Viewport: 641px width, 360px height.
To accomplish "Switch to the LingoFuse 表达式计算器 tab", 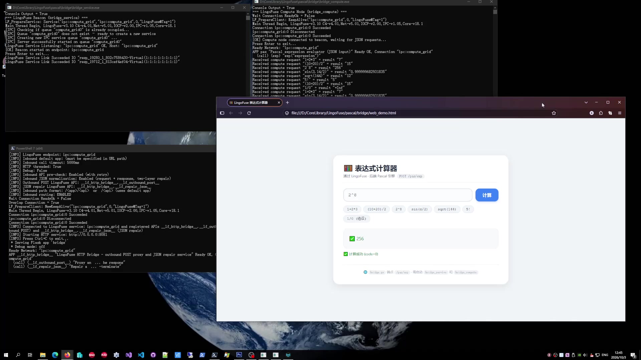I will [251, 103].
